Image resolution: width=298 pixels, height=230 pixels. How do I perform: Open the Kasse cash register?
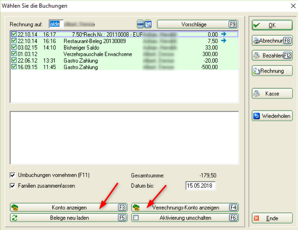pyautogui.click(x=272, y=93)
